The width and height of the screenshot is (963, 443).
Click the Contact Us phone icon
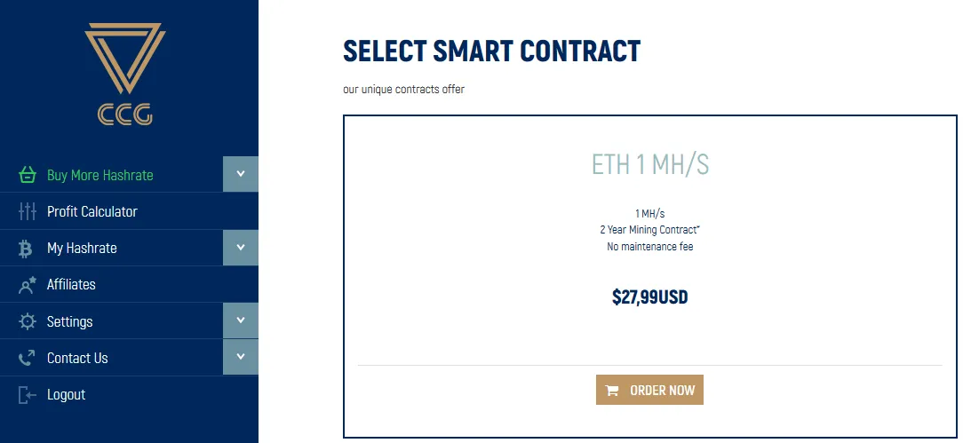point(27,358)
